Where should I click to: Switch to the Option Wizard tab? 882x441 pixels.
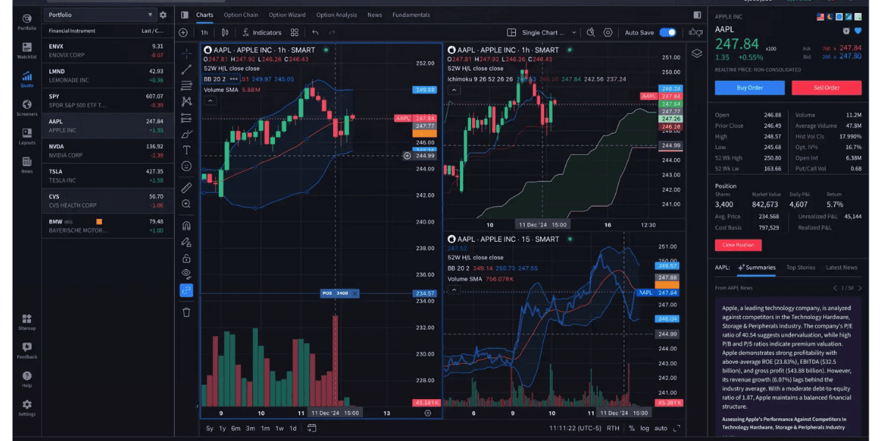point(287,15)
